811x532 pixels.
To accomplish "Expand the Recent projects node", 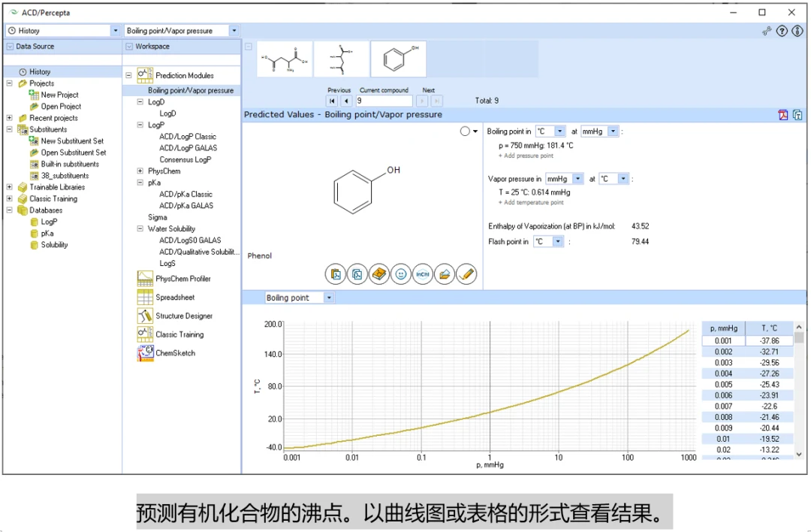I will click(9, 118).
